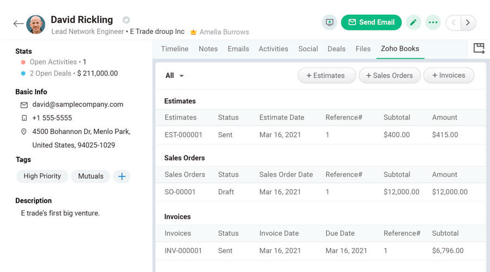Open David Rickling's profile photo

coord(35,24)
